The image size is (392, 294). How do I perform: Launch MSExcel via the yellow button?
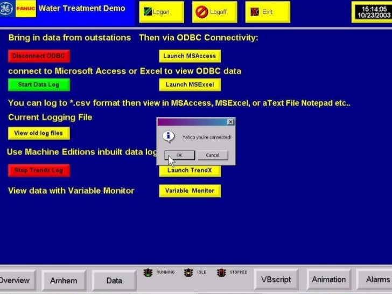pos(190,85)
